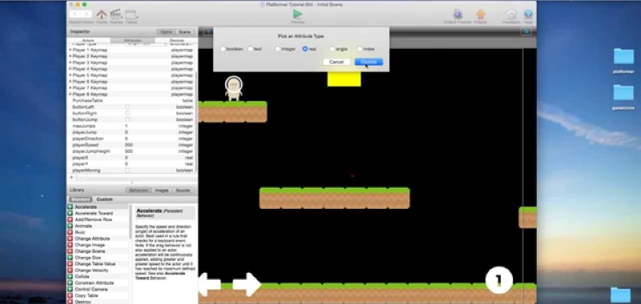Viewport: 641px width, 304px height.
Task: Click the orange Publish arrow icon
Action: pyautogui.click(x=480, y=14)
